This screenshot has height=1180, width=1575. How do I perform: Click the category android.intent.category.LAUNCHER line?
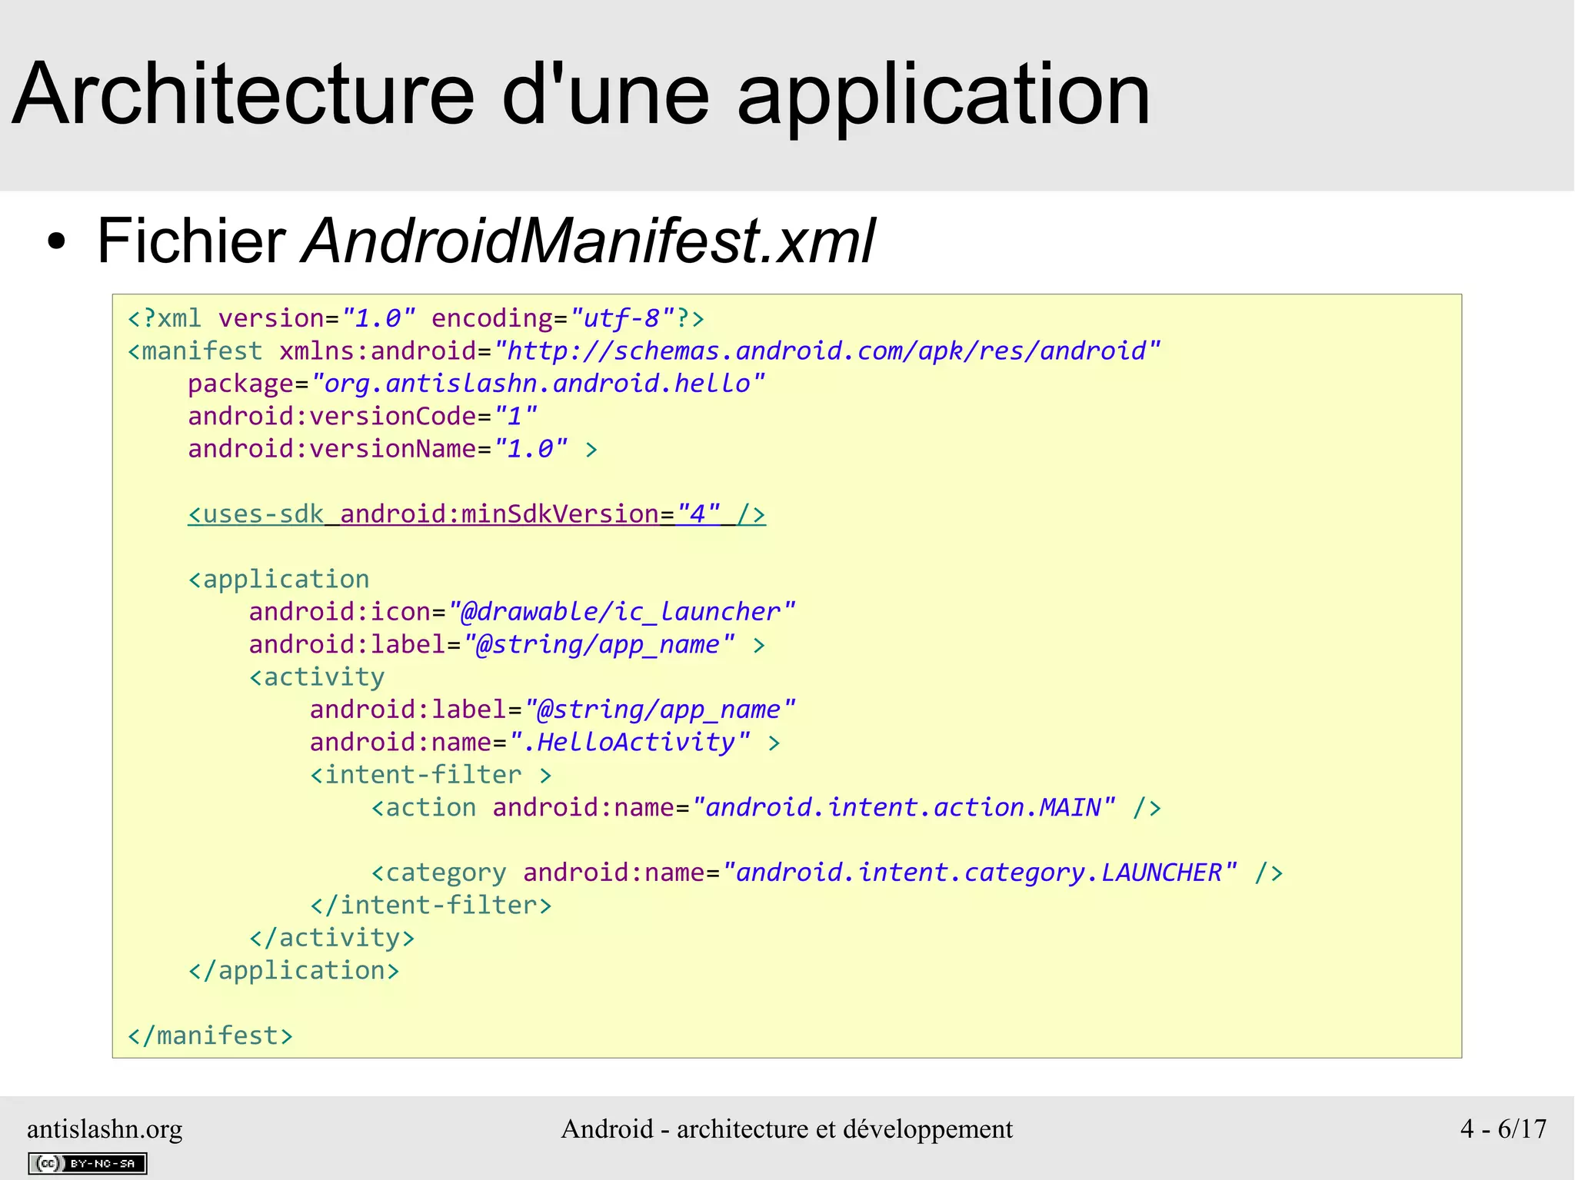pos(827,873)
